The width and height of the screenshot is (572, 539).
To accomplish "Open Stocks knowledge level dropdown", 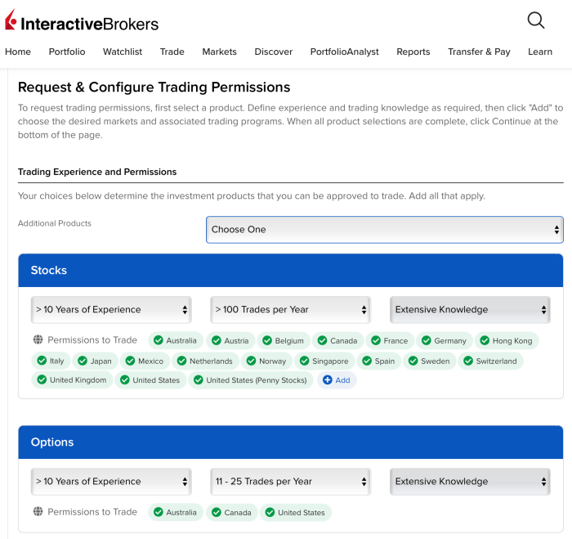I will (x=470, y=310).
